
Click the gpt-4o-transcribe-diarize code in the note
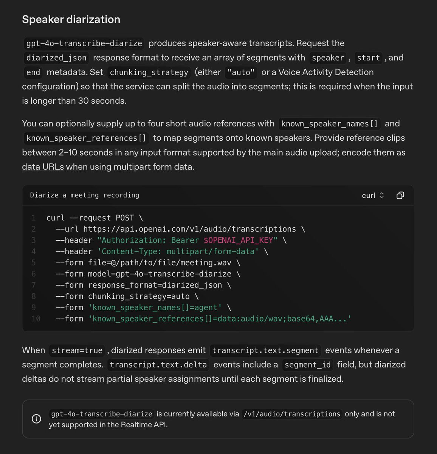click(102, 414)
